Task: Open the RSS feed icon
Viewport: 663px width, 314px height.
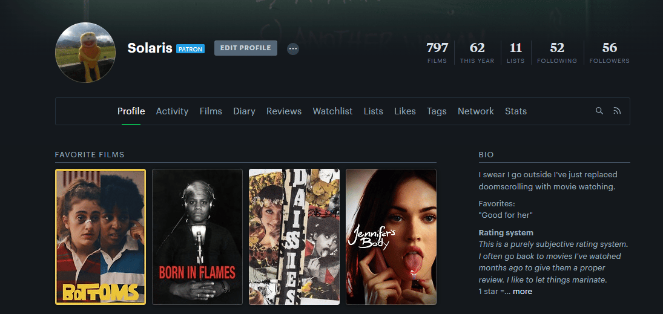Action: point(617,111)
